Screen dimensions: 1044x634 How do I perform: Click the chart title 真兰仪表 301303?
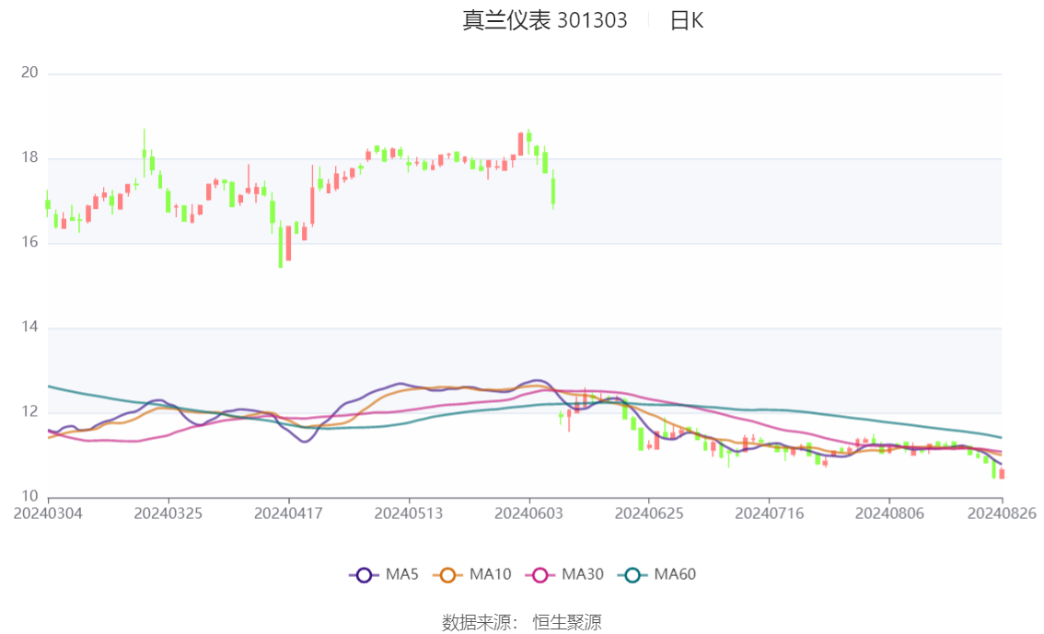[544, 21]
